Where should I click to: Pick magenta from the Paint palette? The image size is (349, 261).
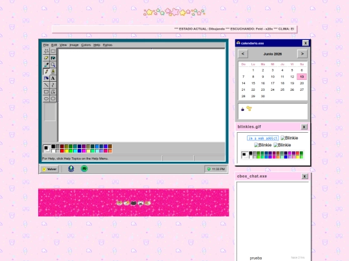coord(83,151)
